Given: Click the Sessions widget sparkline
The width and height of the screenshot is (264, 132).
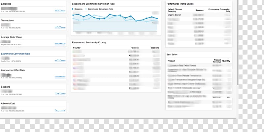Looking at the screenshot, I should 60,94.
